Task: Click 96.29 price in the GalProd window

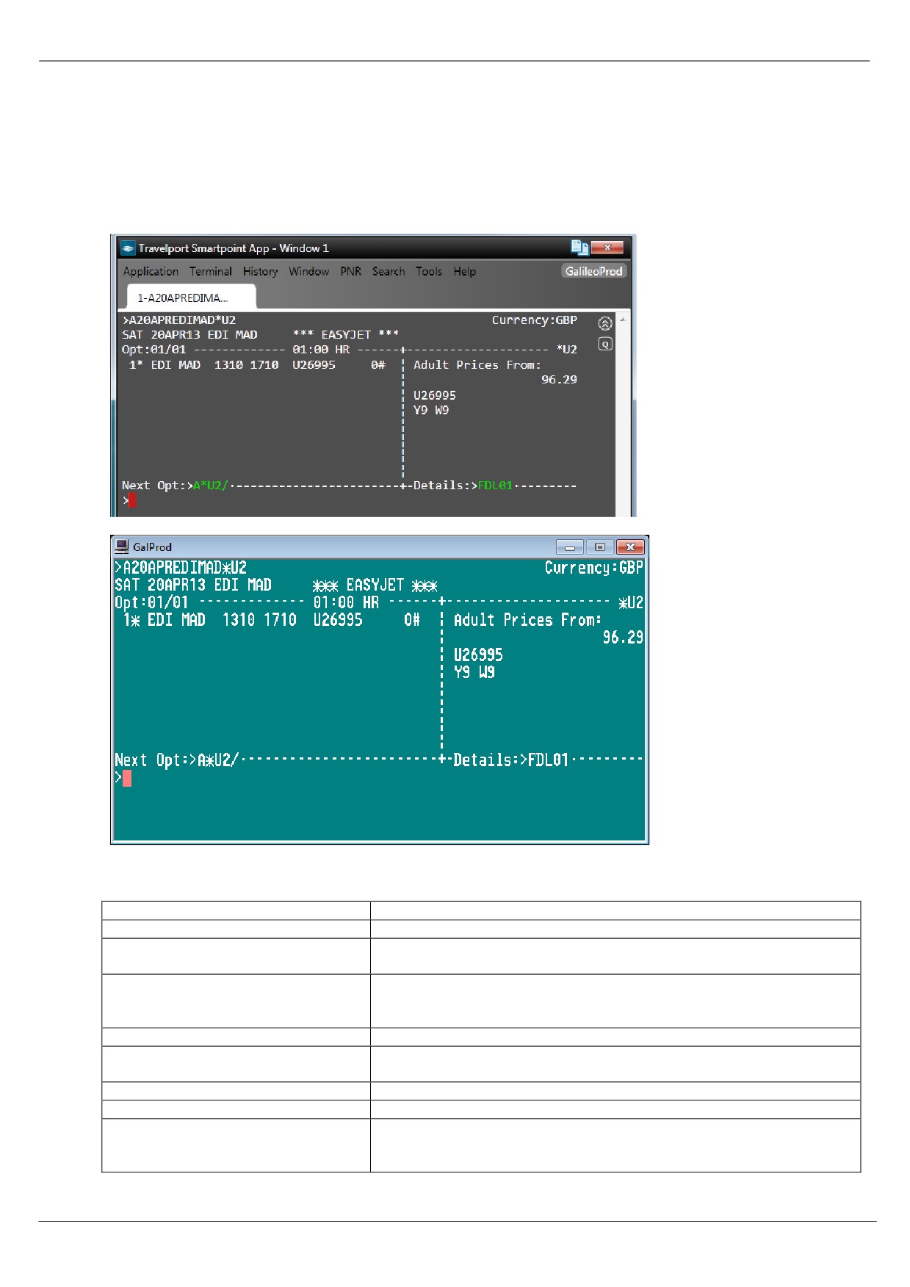Action: 623,637
